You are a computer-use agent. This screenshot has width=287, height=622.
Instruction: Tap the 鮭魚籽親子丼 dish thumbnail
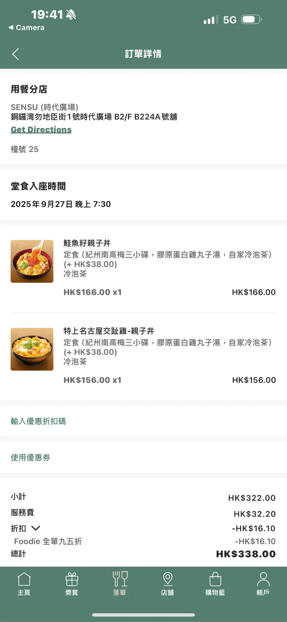(32, 261)
